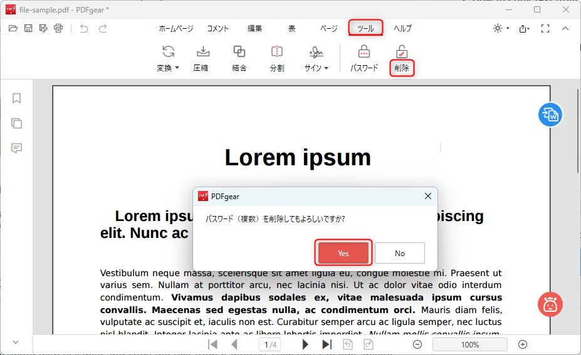This screenshot has width=581, height=355.
Task: Open a file with the folder icon
Action: click(x=13, y=28)
